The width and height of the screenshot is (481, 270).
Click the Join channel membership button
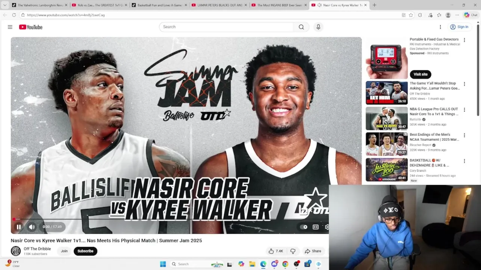pyautogui.click(x=64, y=251)
